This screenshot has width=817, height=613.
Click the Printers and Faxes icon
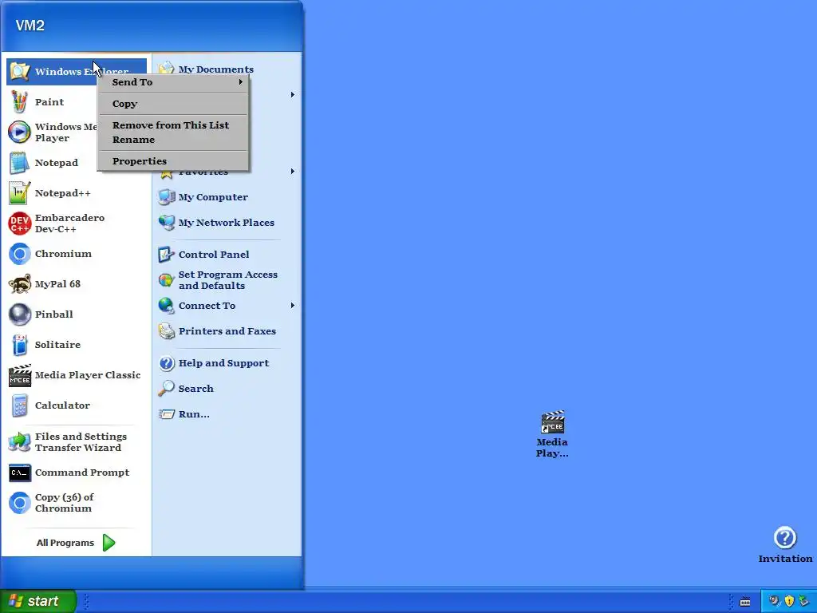click(166, 331)
